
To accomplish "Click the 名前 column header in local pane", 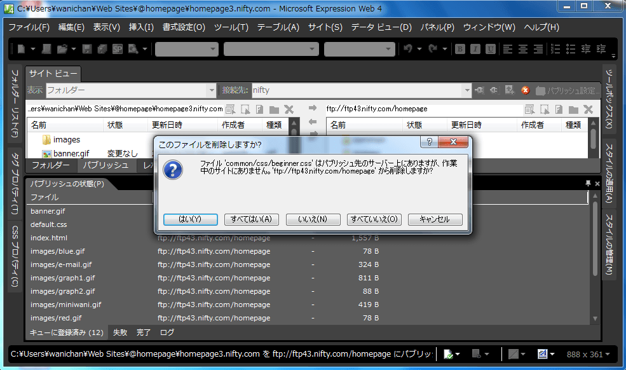I will 65,125.
